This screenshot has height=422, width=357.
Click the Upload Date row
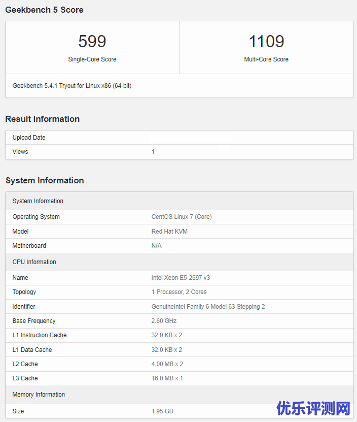[29, 138]
